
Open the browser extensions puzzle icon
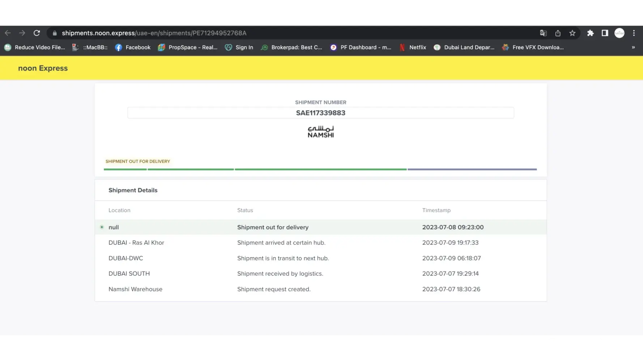tap(590, 33)
